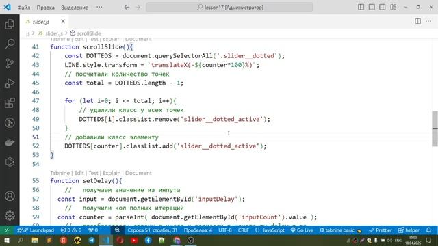438x246 pixels.
Task: Open the Explorer view in the activity bar
Action: [x=10, y=25]
